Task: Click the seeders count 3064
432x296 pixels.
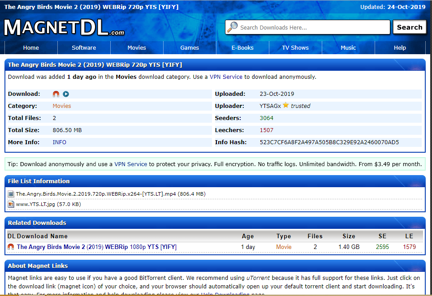Action: (x=267, y=118)
